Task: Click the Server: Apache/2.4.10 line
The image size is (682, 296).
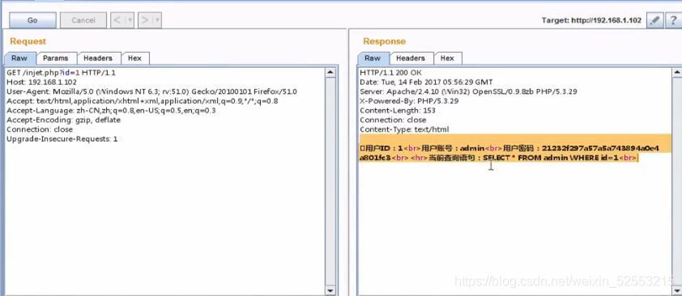Action: pyautogui.click(x=468, y=91)
